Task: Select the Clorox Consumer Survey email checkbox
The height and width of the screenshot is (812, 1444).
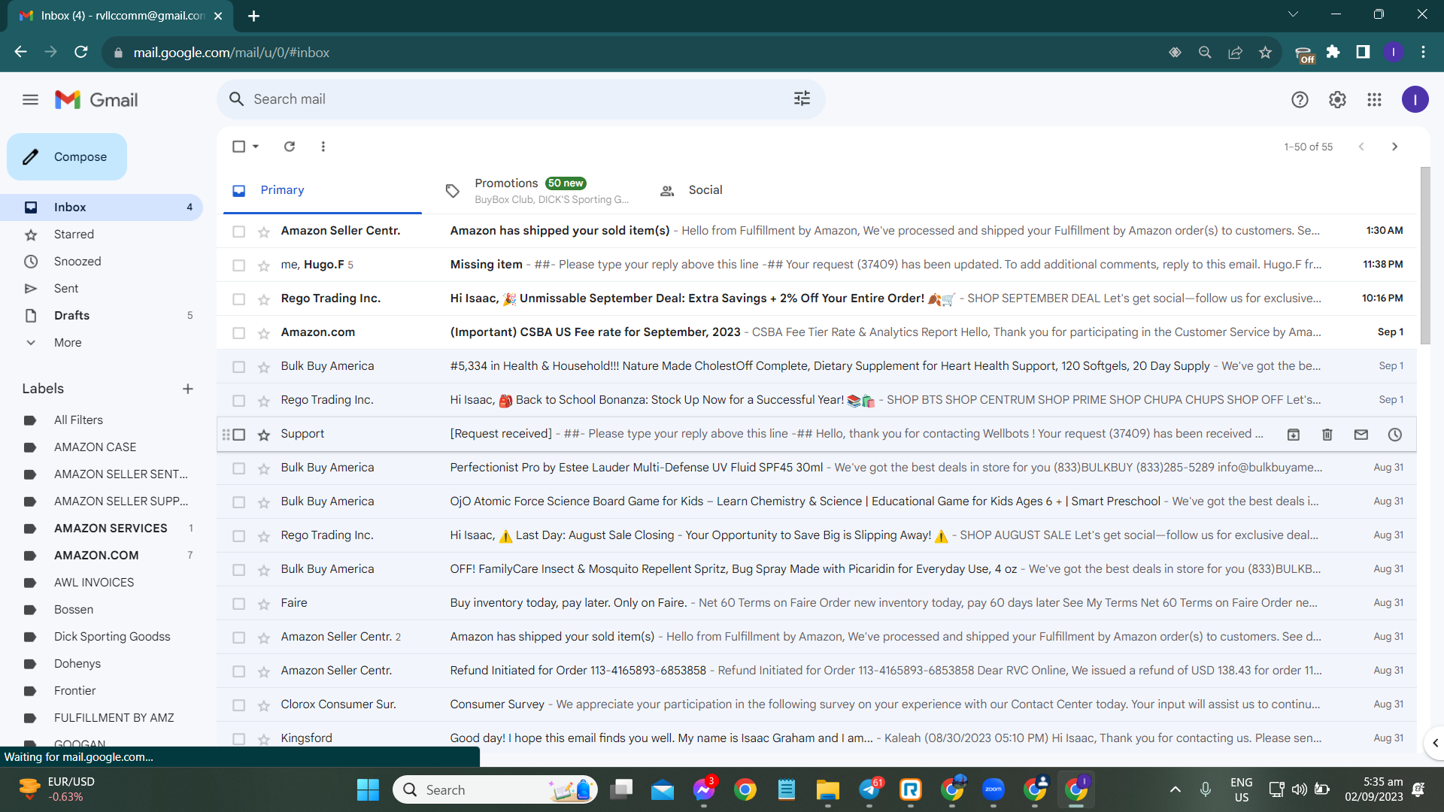Action: pyautogui.click(x=239, y=705)
